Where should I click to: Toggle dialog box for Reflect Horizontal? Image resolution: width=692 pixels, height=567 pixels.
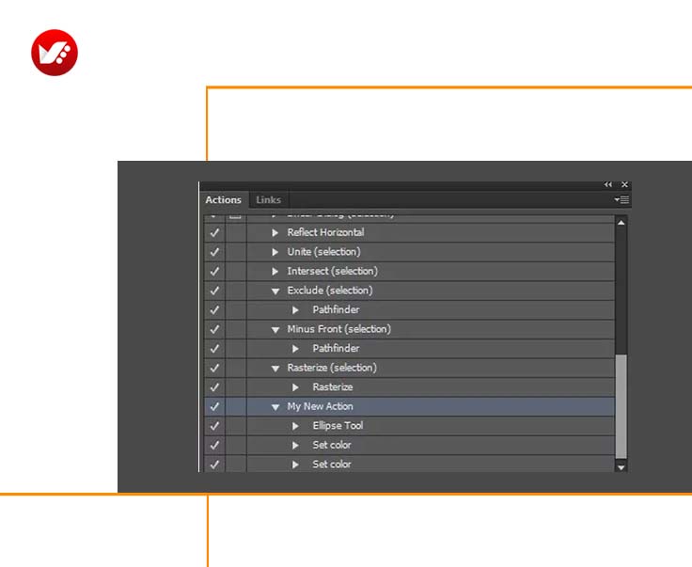(236, 232)
